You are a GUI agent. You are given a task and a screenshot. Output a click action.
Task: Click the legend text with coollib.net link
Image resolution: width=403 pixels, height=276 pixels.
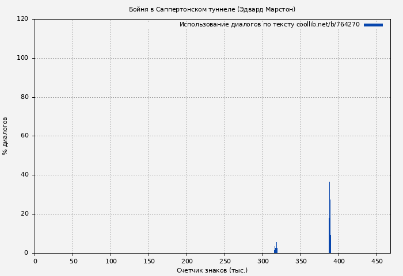click(269, 25)
